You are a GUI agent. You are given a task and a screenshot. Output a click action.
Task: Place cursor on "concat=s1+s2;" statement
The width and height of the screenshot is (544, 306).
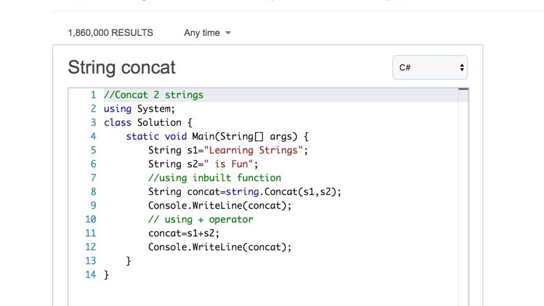tap(184, 233)
